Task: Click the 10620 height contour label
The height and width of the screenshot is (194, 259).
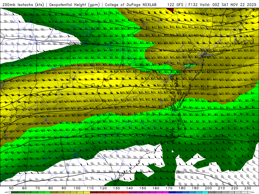Action: pyautogui.click(x=204, y=89)
